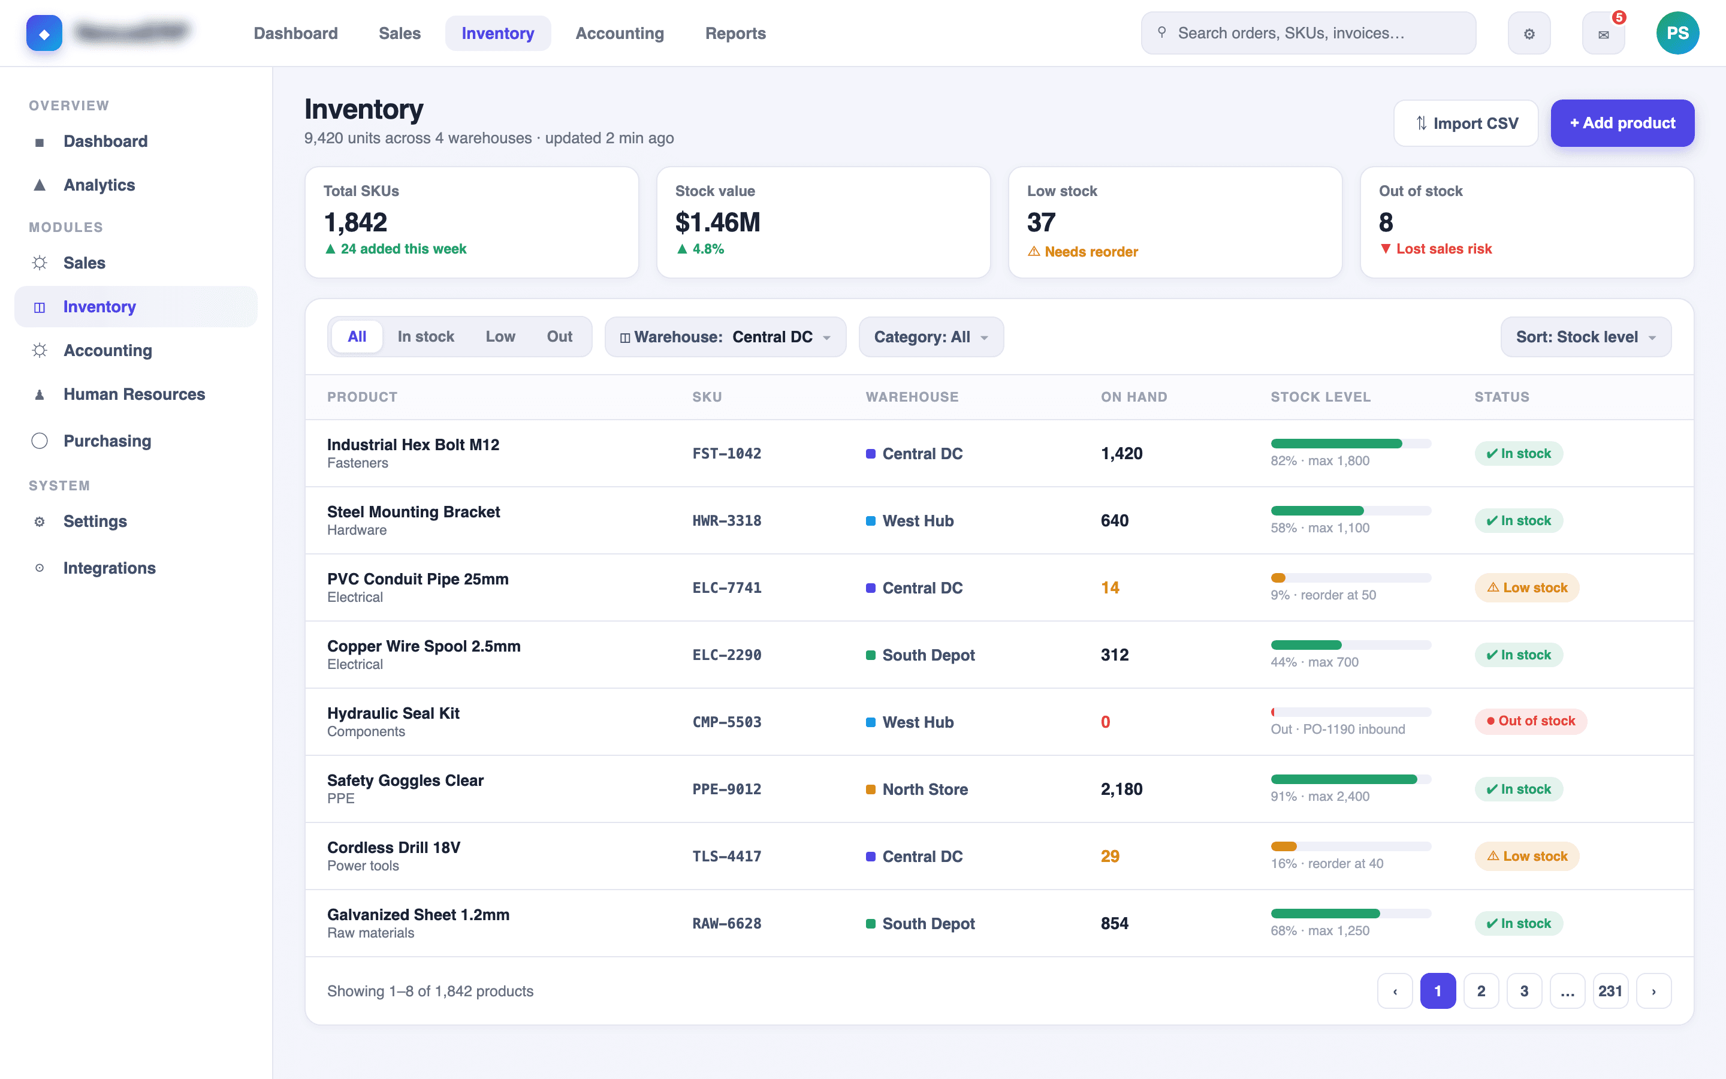
Task: Open the Total SKUs summary card
Action: click(x=472, y=222)
